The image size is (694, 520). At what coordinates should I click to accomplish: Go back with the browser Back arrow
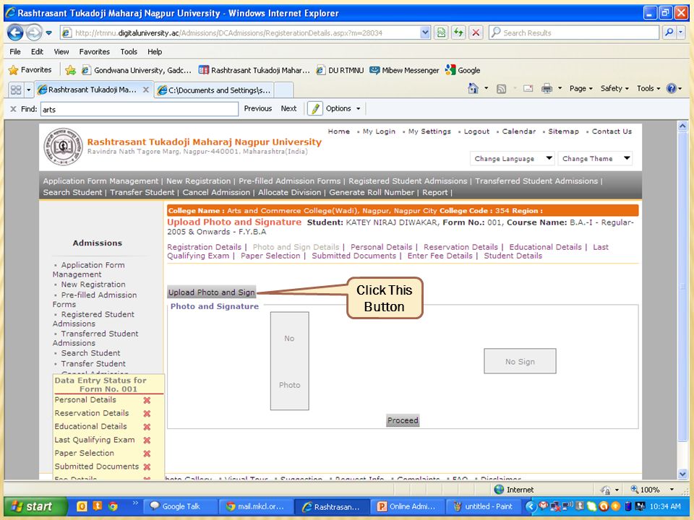click(15, 32)
